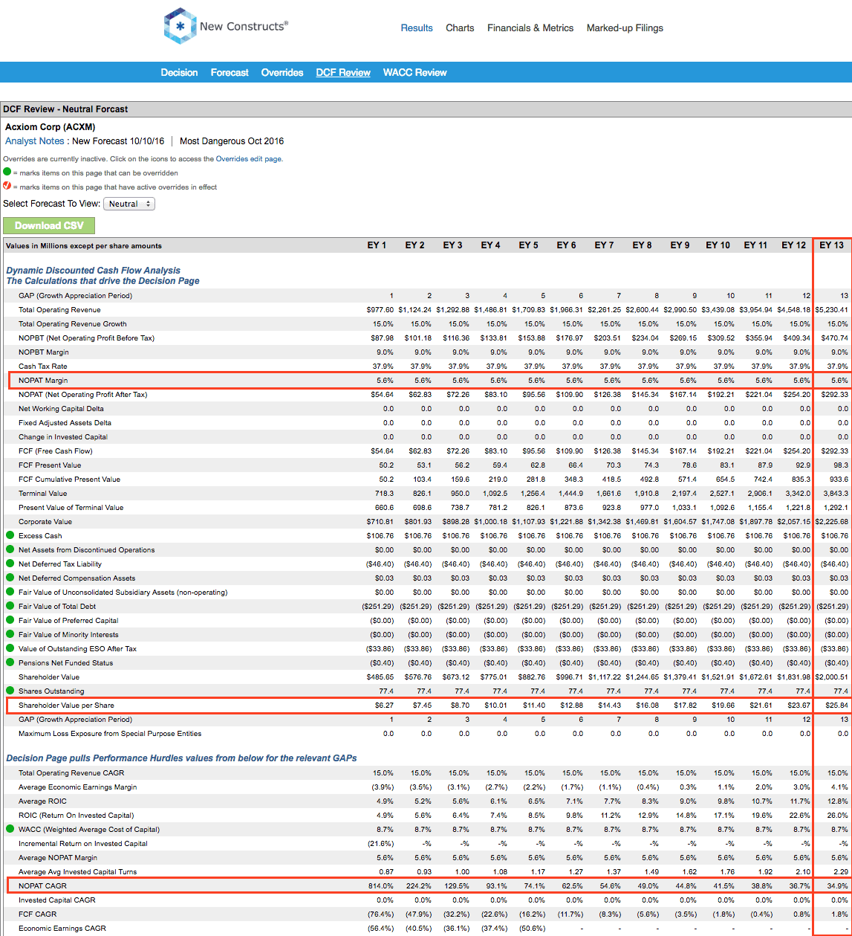Screen dimensions: 852x936
Task: Click the 3,843.3 terminal value cell
Action: 835,493
